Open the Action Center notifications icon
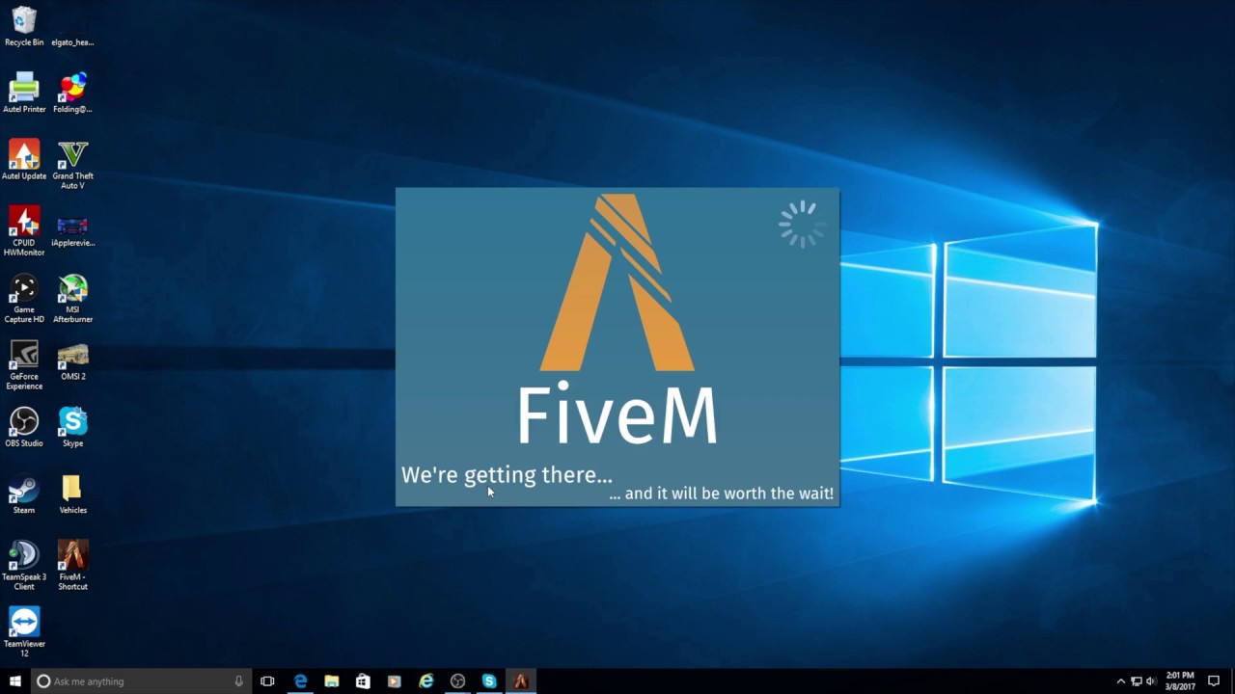The image size is (1235, 694). (1214, 681)
